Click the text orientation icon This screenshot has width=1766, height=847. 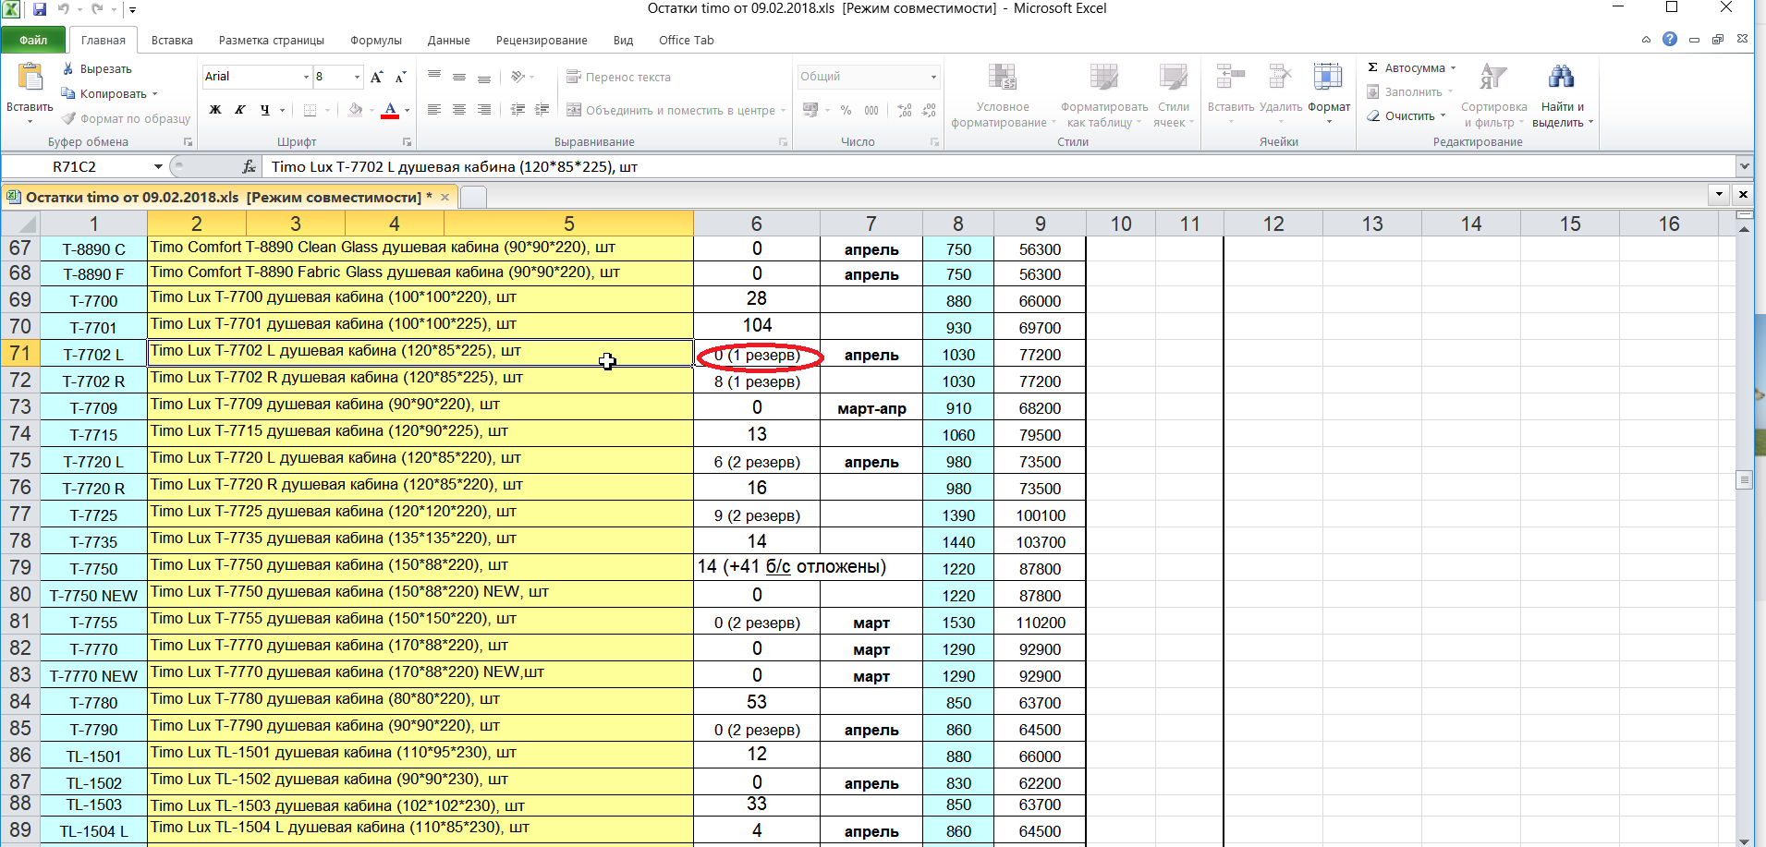click(x=518, y=77)
